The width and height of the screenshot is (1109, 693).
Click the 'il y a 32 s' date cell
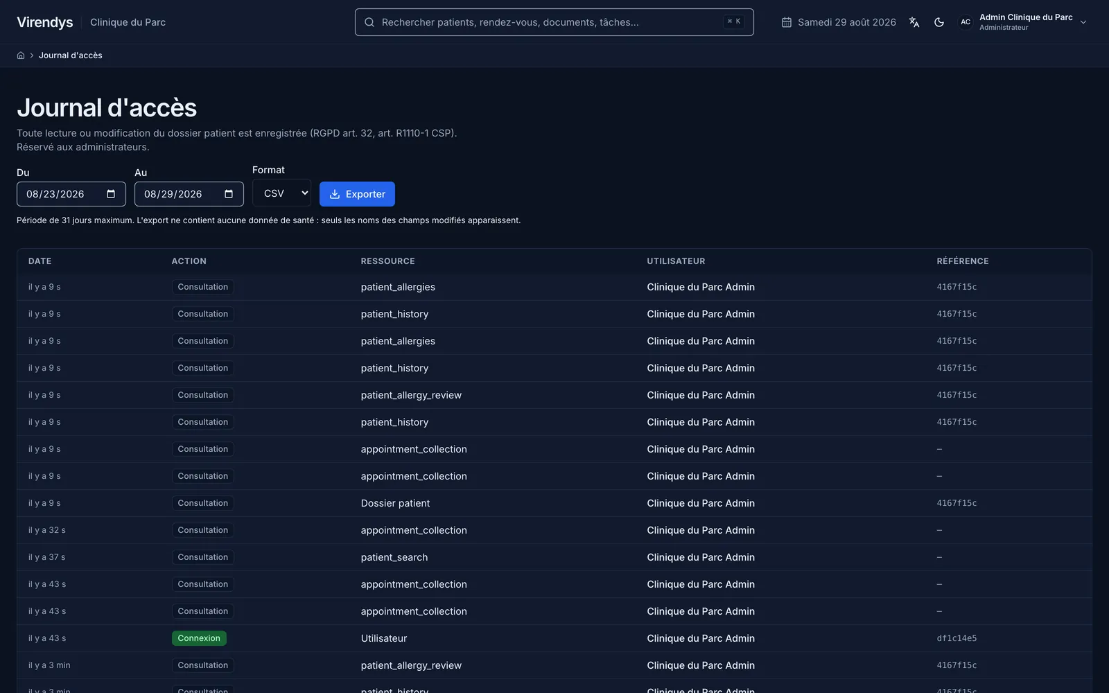click(x=47, y=530)
